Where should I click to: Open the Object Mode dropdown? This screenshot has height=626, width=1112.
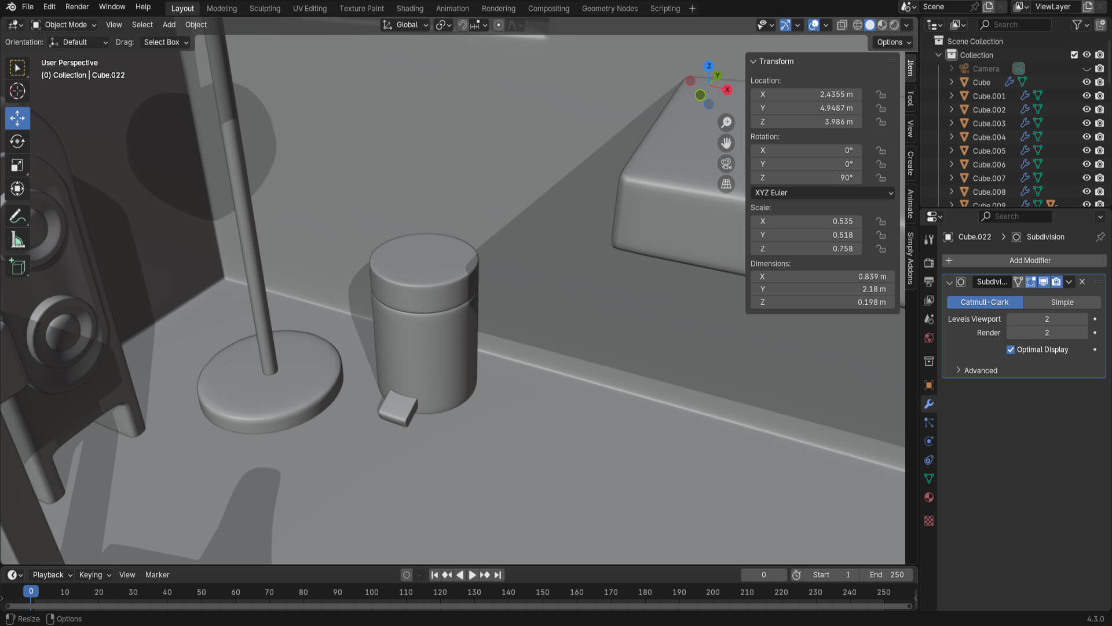(x=64, y=25)
